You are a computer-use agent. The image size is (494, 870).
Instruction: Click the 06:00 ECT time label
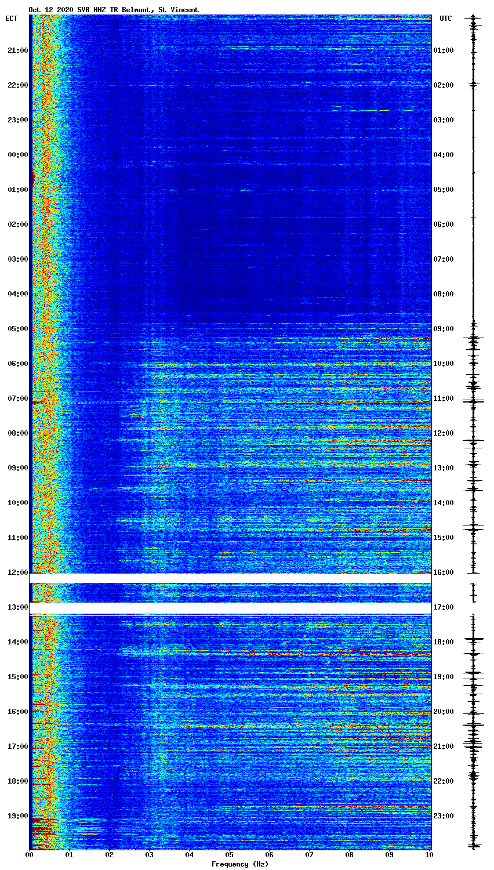point(18,364)
